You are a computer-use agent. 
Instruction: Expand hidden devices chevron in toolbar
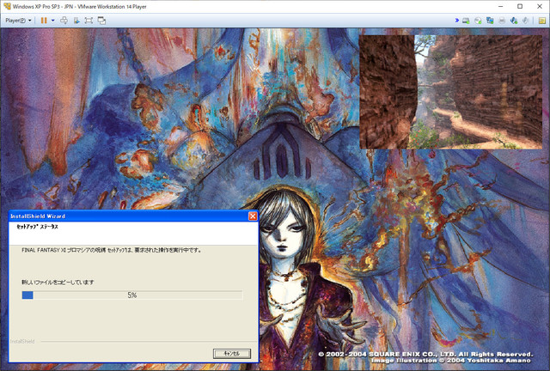point(456,21)
